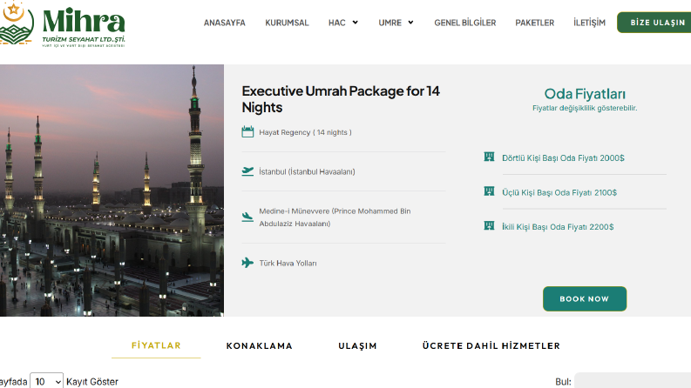Click Medine-i Münevvere airport text
Screen dimensions: 691x388
[x=335, y=217]
